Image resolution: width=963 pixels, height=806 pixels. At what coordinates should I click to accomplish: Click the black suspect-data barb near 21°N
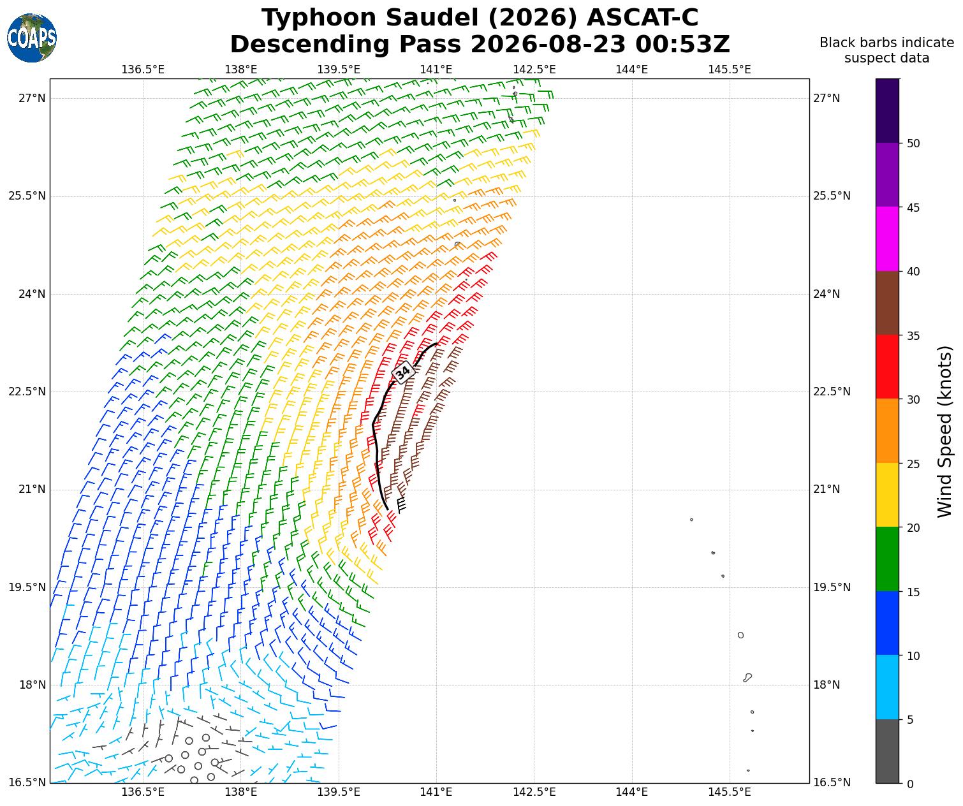tap(401, 504)
